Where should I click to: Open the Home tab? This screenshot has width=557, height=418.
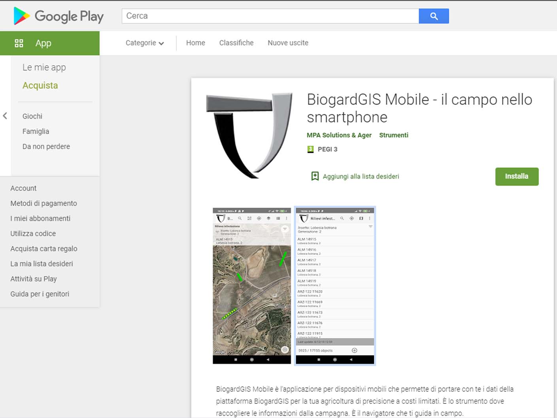[x=196, y=43]
